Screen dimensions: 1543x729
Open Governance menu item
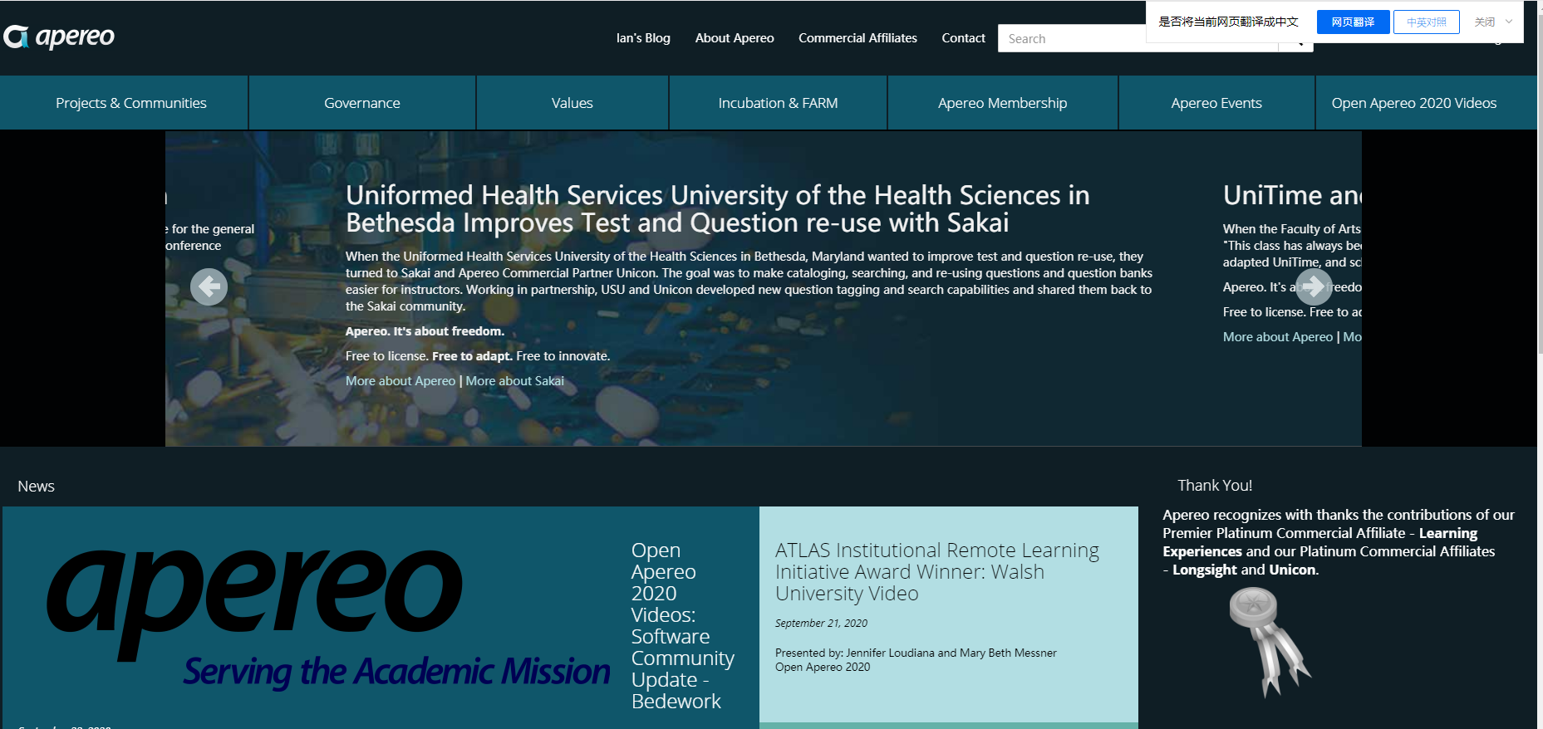362,103
